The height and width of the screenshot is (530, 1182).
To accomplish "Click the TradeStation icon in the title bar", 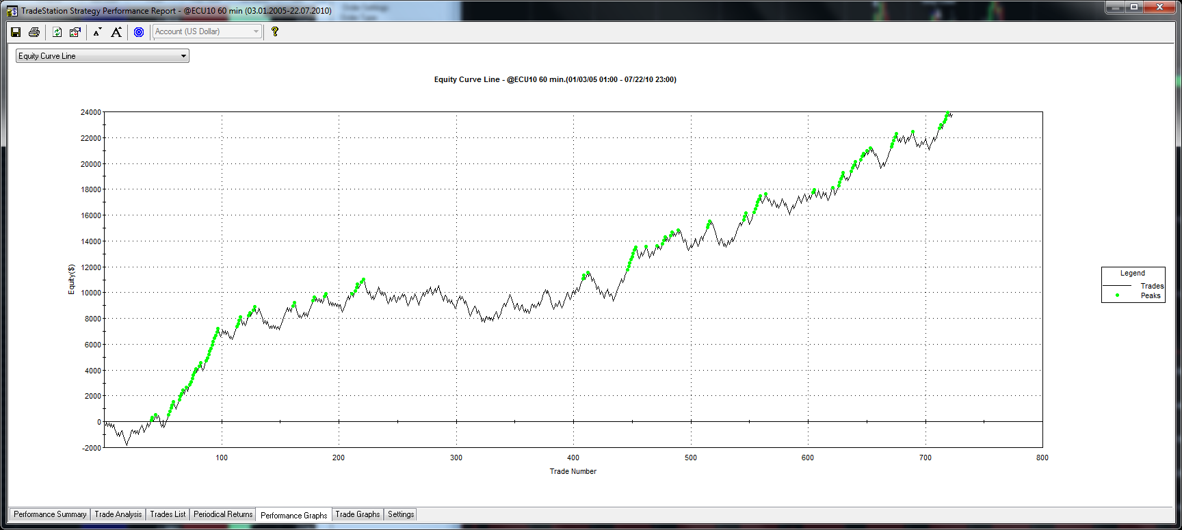I will click(x=12, y=11).
